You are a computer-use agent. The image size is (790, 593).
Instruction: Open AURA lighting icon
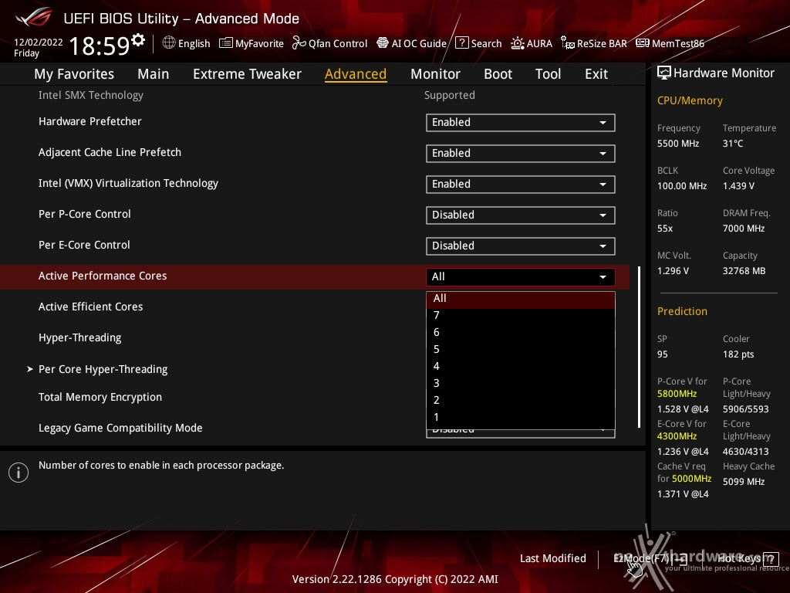[518, 43]
